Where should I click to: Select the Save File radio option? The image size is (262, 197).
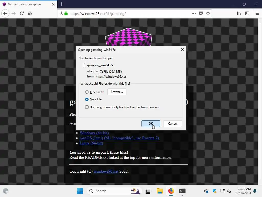tap(87, 99)
